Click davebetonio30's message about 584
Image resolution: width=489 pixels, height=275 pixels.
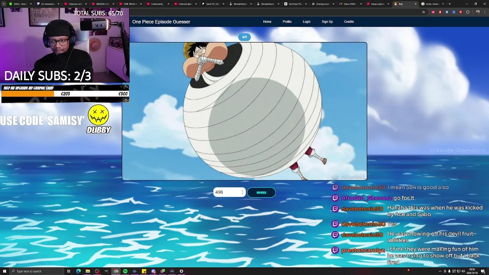coord(418,188)
